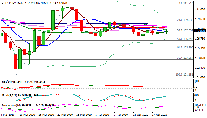Click the 4 Mar 2020 date label
Viewport: 207px width, 118px height.
(x=8, y=115)
